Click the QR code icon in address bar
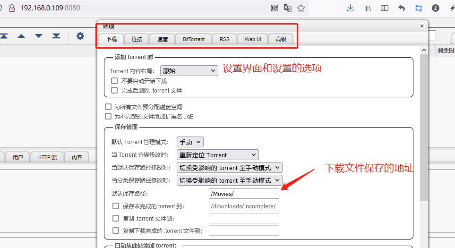The width and height of the screenshot is (455, 248). coord(274,8)
